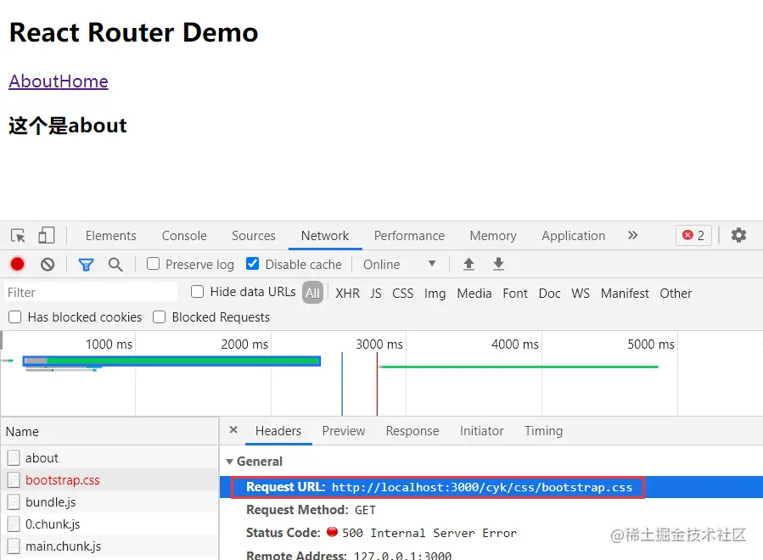Check Blocked Requests option
The width and height of the screenshot is (763, 560).
(159, 317)
